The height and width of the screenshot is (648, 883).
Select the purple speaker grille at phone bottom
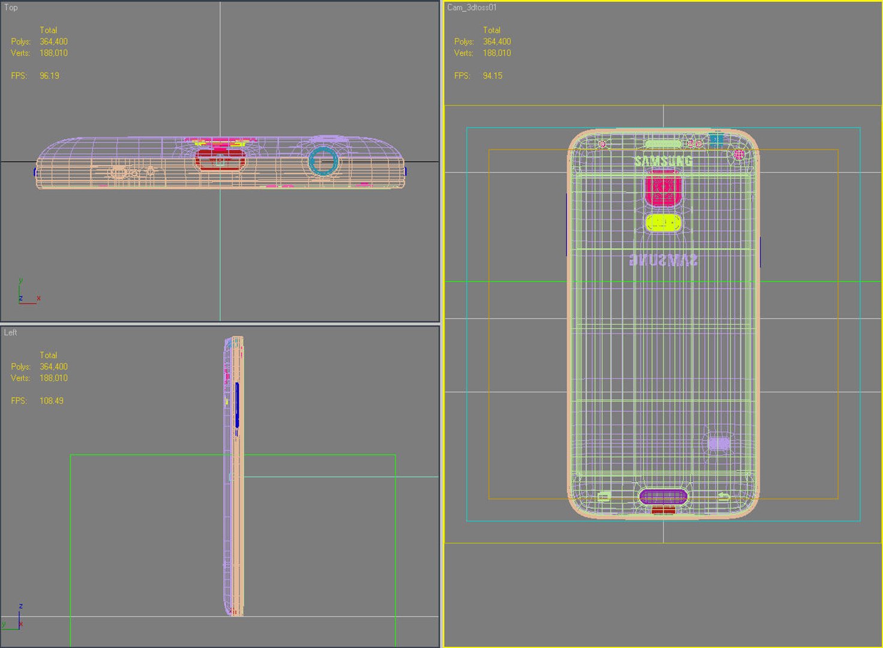(663, 496)
